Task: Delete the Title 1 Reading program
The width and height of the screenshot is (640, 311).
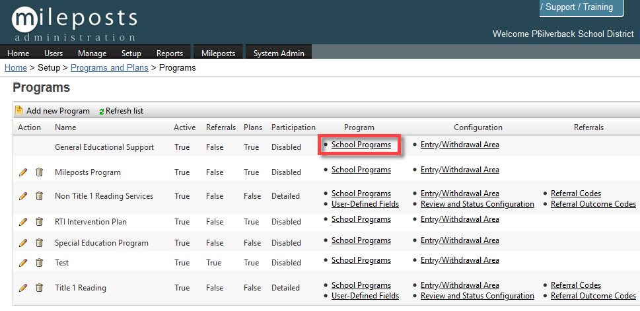Action: pyautogui.click(x=39, y=288)
